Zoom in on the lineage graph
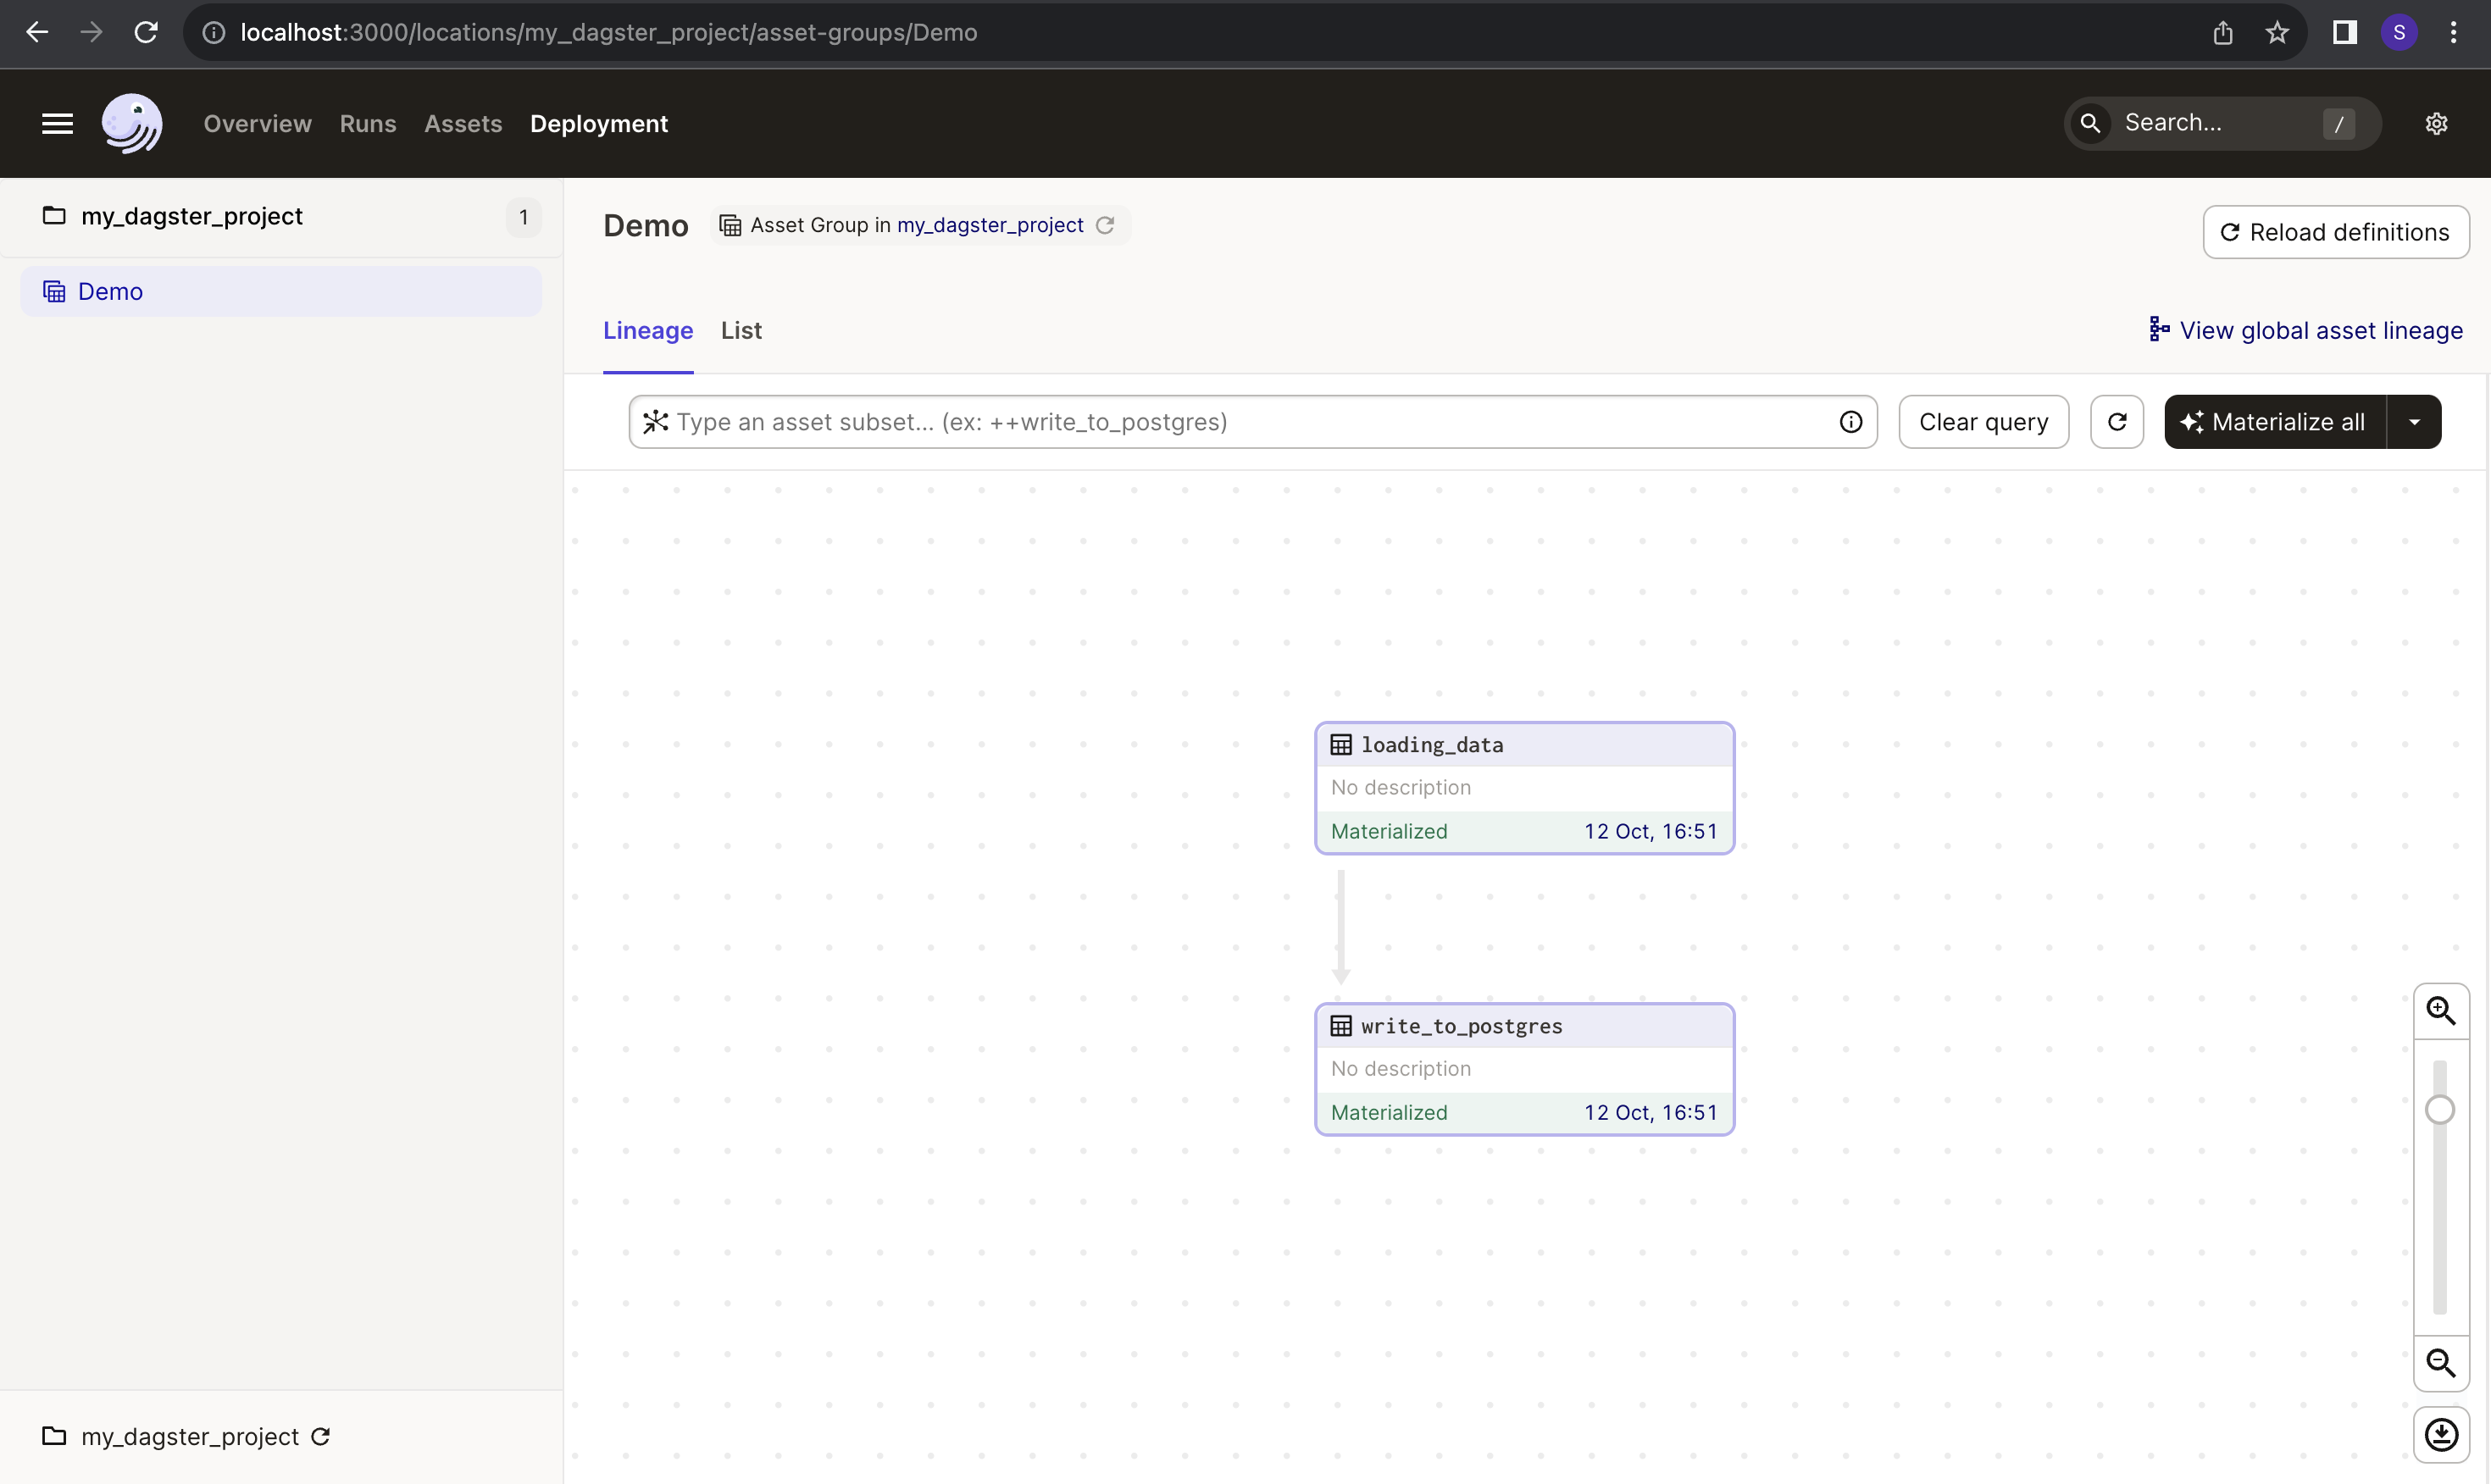The width and height of the screenshot is (2491, 1484). [x=2441, y=1011]
